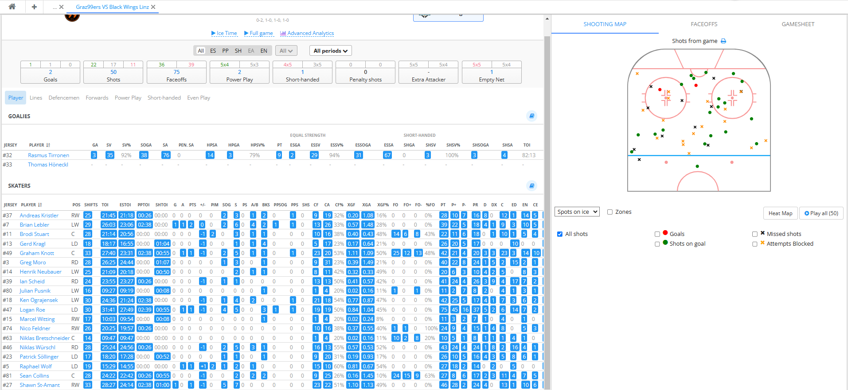Viewport: 848px width, 390px height.
Task: Uncheck the All shots checkbox
Action: 560,234
